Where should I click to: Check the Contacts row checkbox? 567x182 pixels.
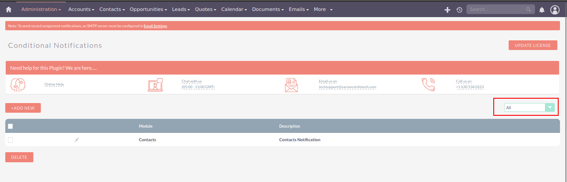(11, 140)
